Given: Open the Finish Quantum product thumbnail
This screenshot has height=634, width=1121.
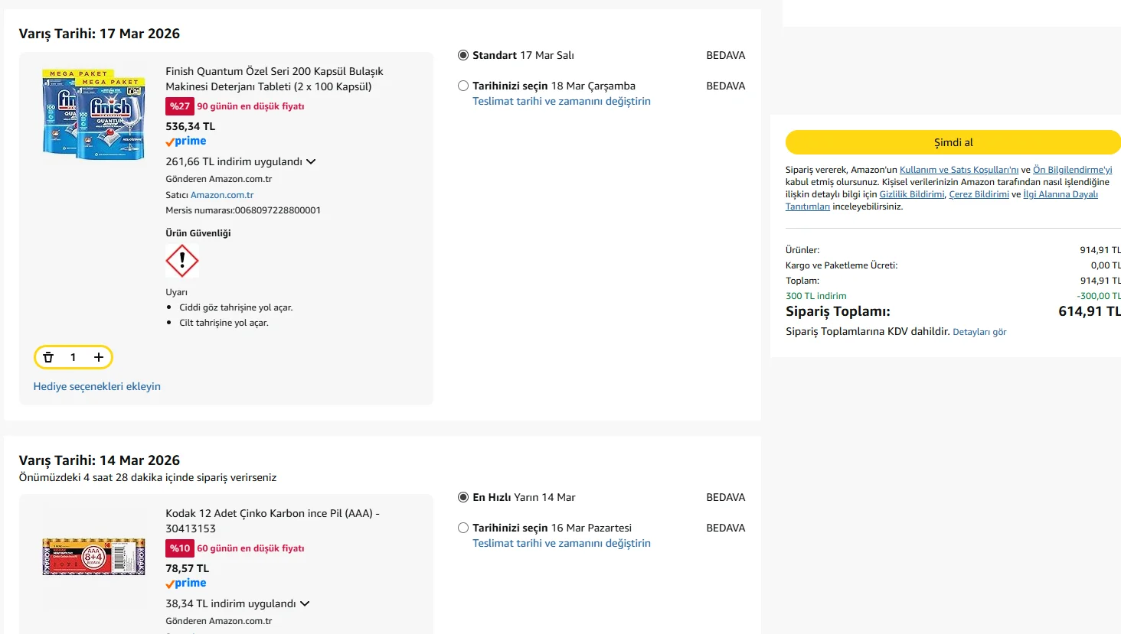Looking at the screenshot, I should pyautogui.click(x=93, y=114).
